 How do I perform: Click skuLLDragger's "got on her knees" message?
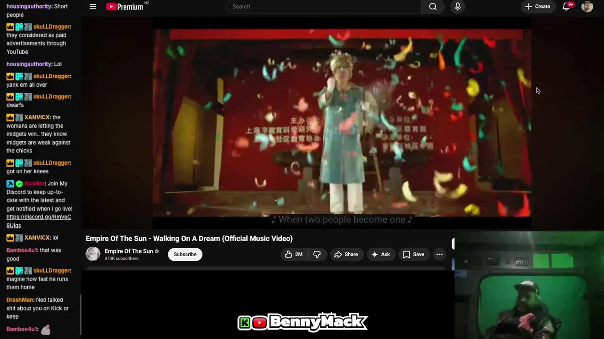[x=39, y=167]
